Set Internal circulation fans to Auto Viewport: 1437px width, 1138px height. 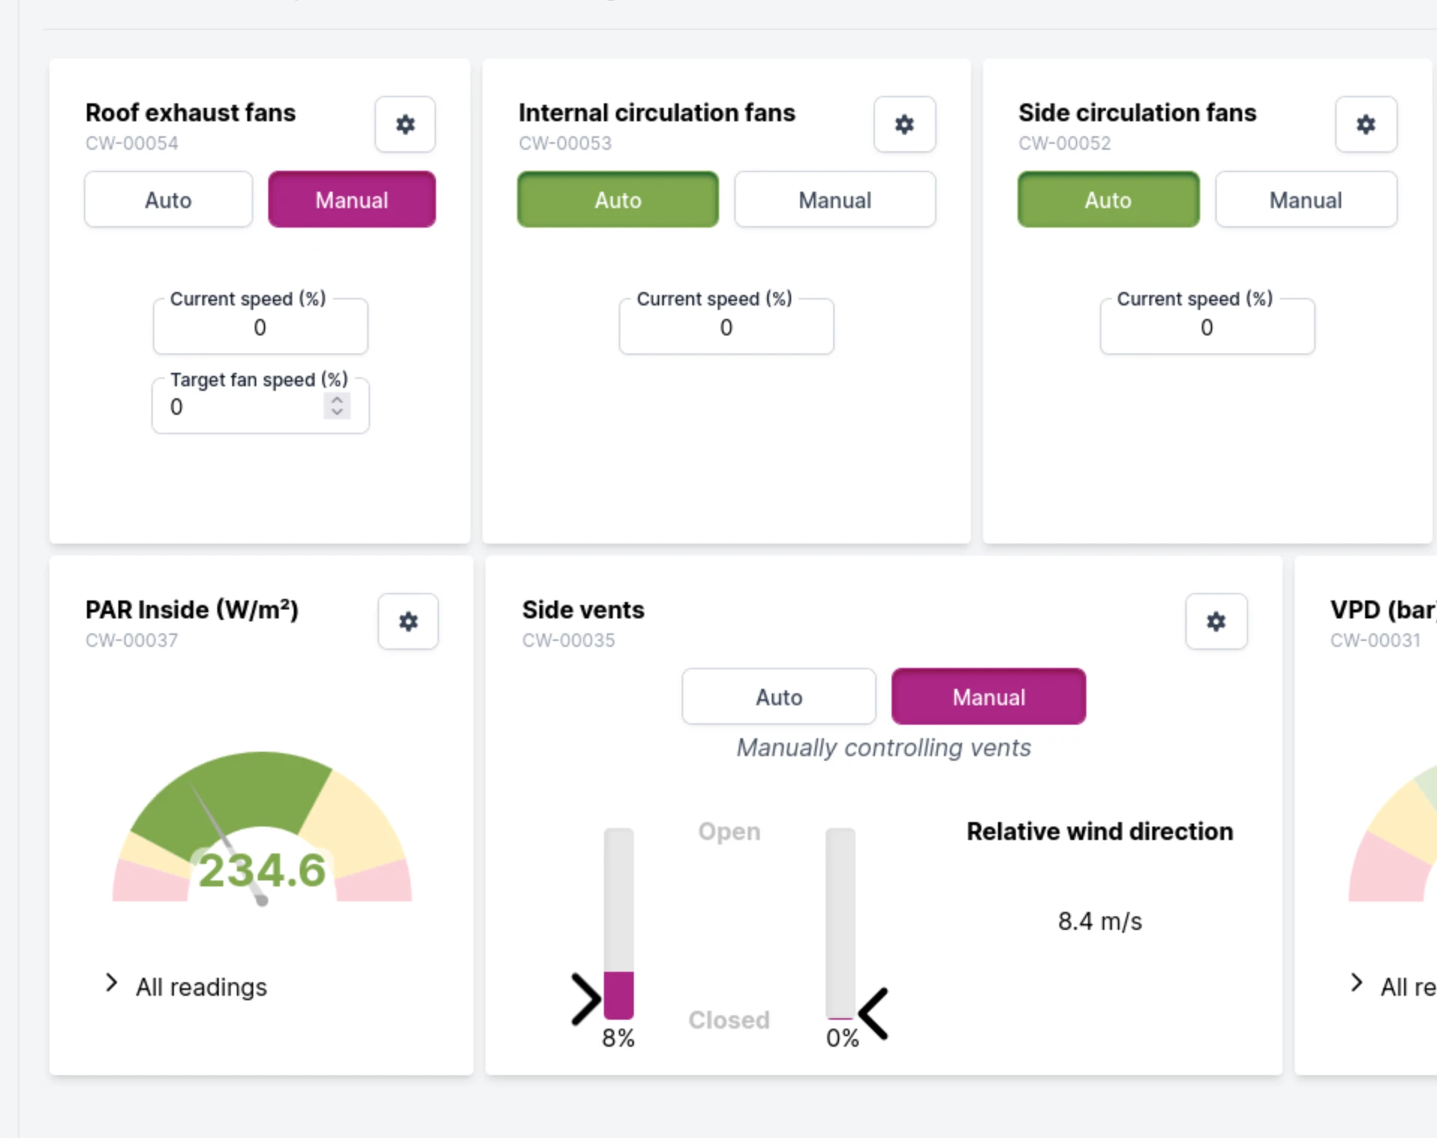click(617, 200)
